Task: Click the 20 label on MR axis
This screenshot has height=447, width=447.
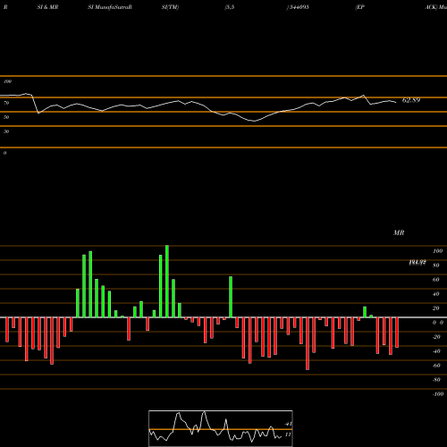Action: click(x=436, y=308)
